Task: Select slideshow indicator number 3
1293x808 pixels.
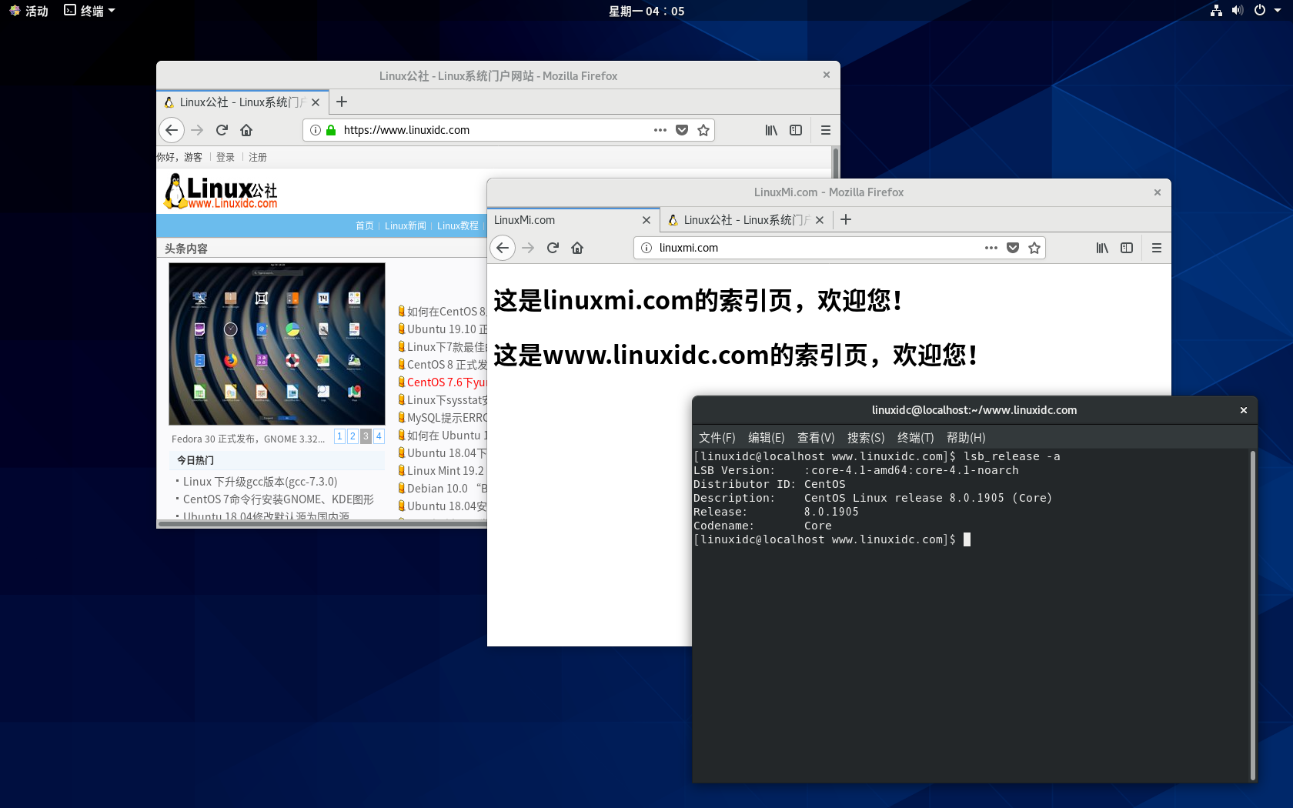Action: click(365, 436)
